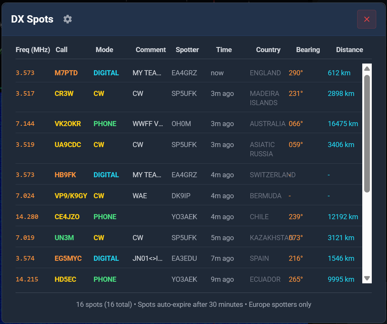Click callsign VP9/K9GY

tap(71, 196)
